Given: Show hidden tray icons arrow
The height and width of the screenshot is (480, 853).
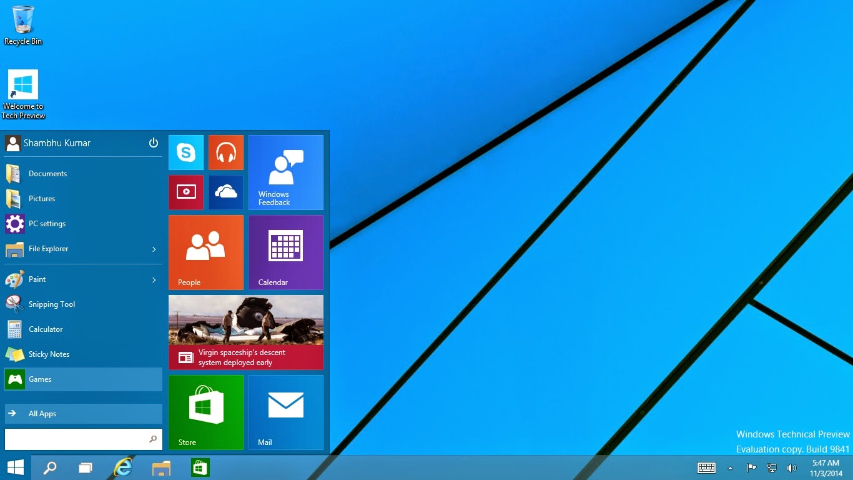Looking at the screenshot, I should point(731,467).
